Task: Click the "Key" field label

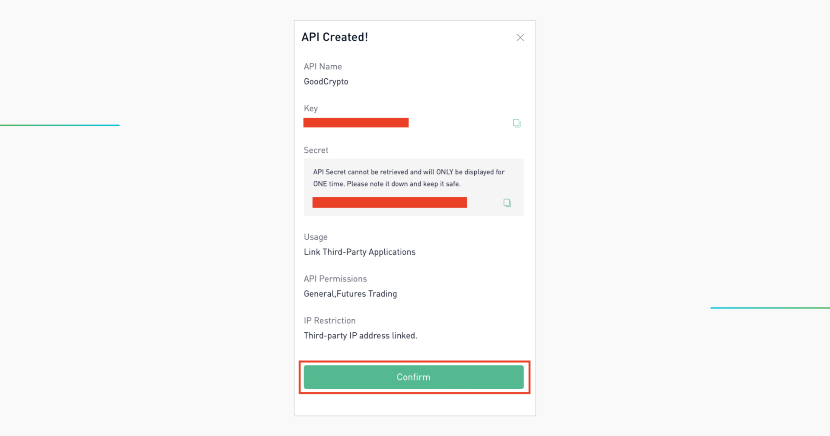Action: click(x=310, y=109)
